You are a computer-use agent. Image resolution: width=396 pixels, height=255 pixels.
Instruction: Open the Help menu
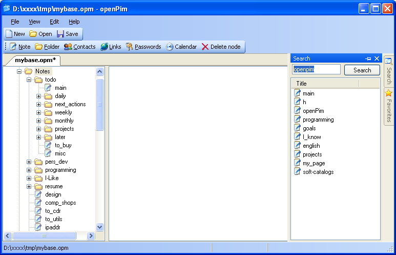tap(74, 22)
